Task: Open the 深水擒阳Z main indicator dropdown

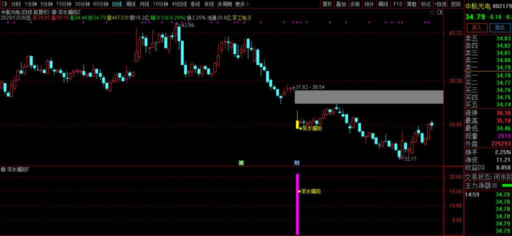Action: pos(53,11)
